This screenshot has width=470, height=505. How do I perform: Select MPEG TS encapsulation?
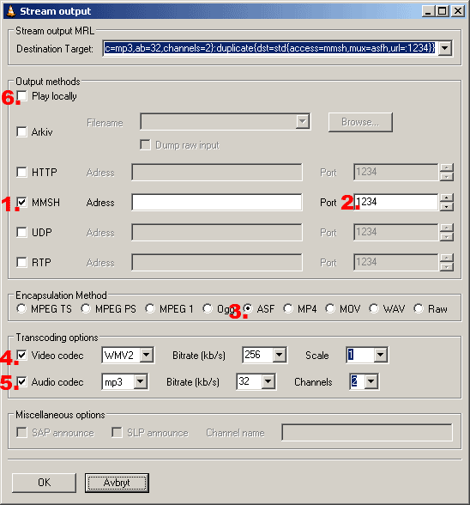click(x=21, y=308)
